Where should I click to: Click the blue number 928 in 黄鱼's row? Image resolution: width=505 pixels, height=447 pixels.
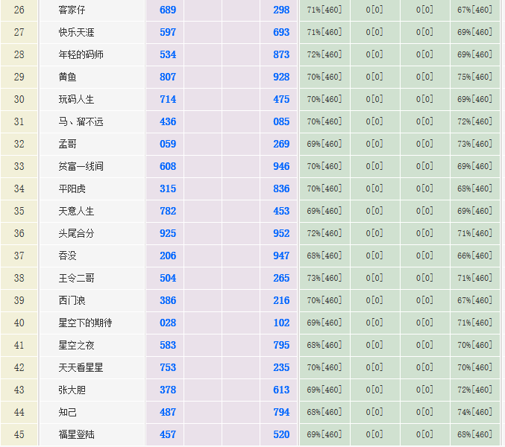point(281,77)
